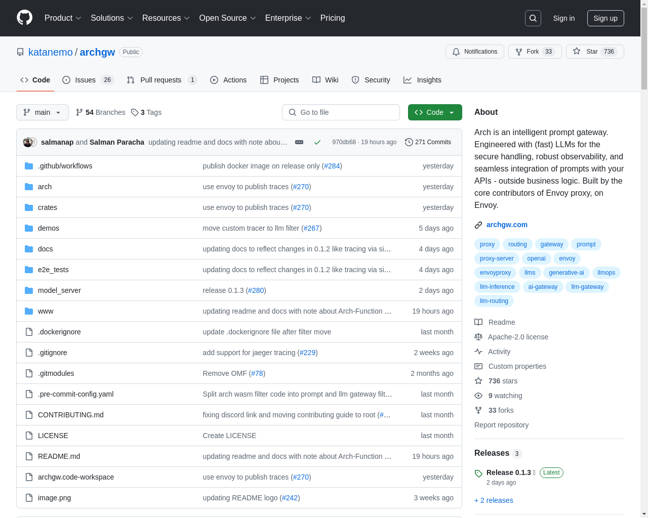648x518 pixels.
Task: Switch to the Pull requests tab
Action: [x=161, y=80]
